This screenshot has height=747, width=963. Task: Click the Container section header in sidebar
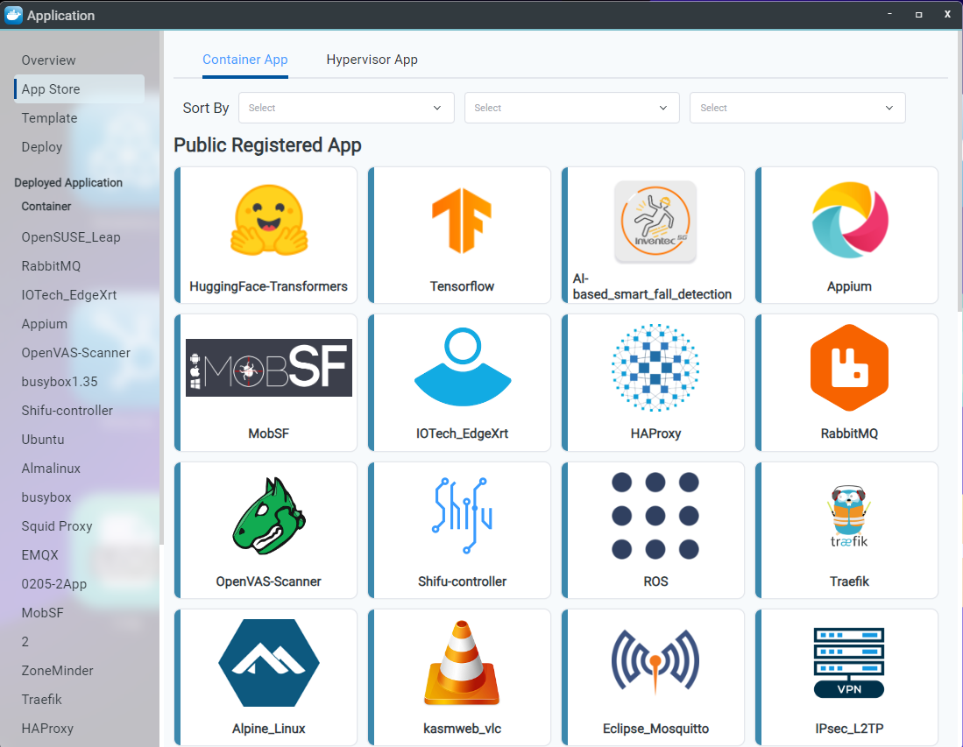coord(46,207)
